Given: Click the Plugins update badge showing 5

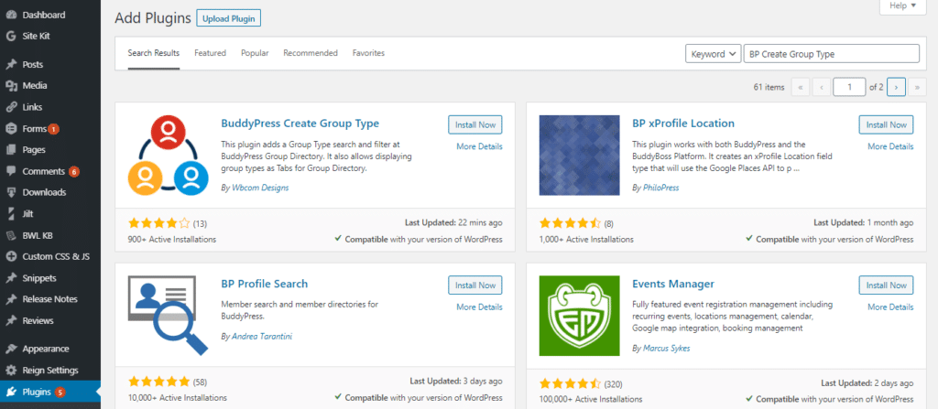Looking at the screenshot, I should (x=60, y=393).
